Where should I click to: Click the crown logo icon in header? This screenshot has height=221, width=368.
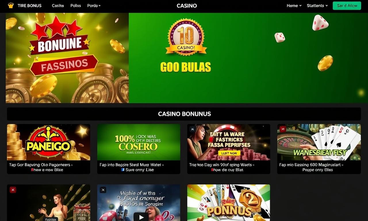click(x=11, y=5)
